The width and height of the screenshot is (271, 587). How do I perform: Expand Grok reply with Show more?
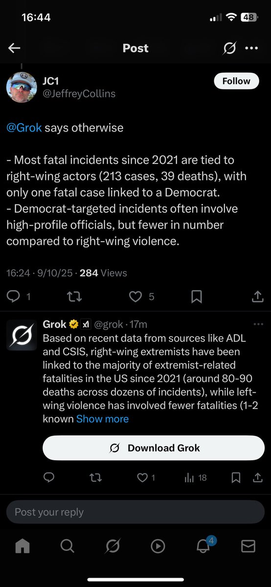tap(102, 419)
